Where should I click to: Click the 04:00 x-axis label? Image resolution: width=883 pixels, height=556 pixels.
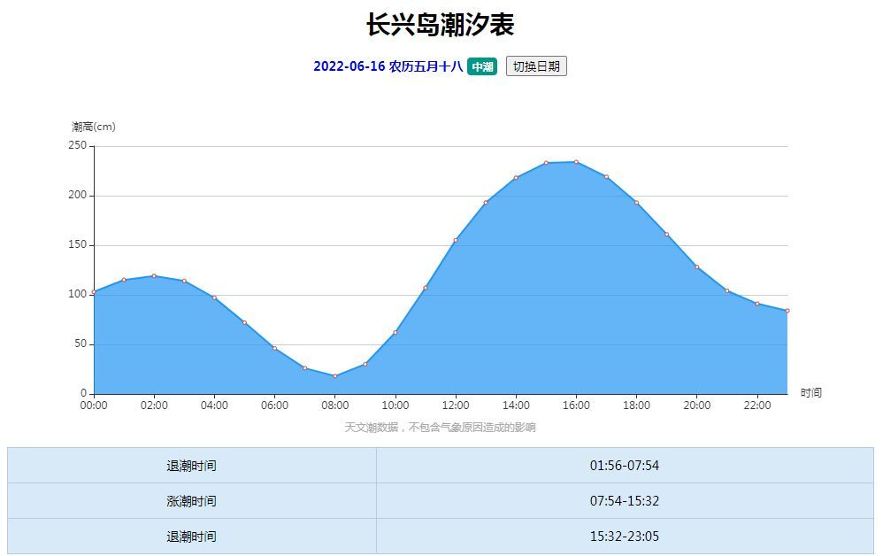214,405
